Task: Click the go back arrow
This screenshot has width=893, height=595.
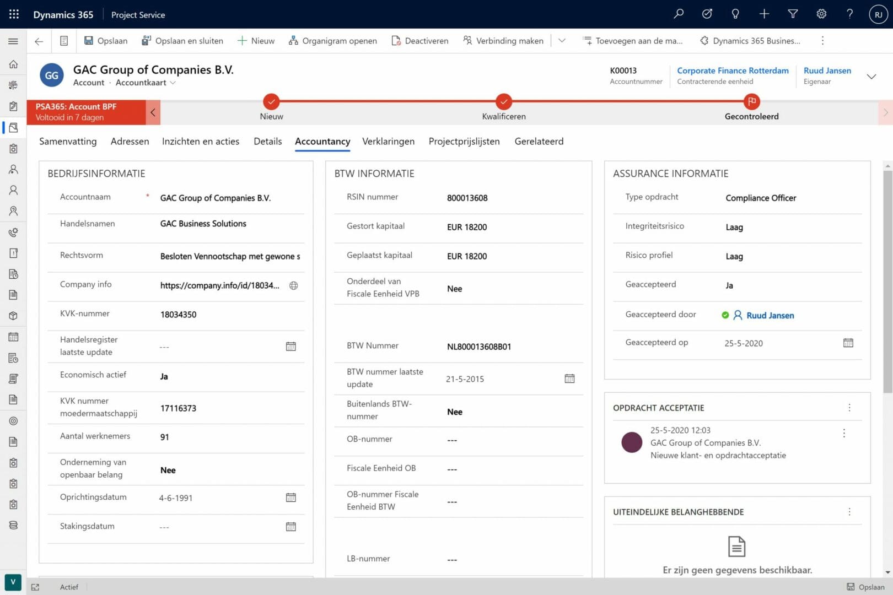Action: [39, 41]
